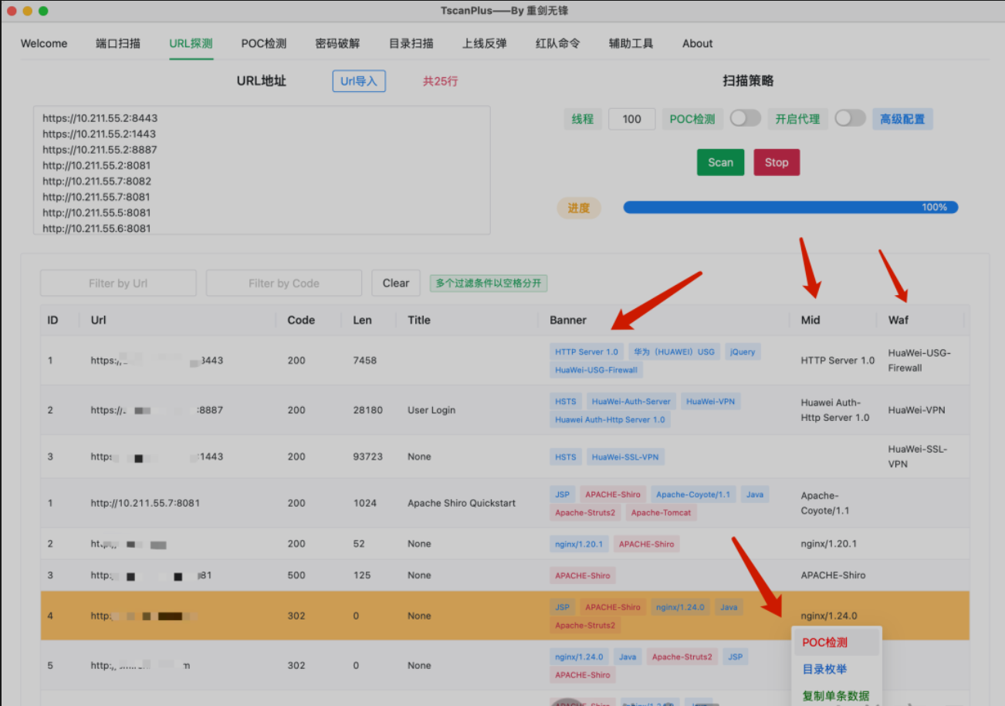Switch to the 端口扫描 tab
The width and height of the screenshot is (1005, 706).
pos(118,43)
